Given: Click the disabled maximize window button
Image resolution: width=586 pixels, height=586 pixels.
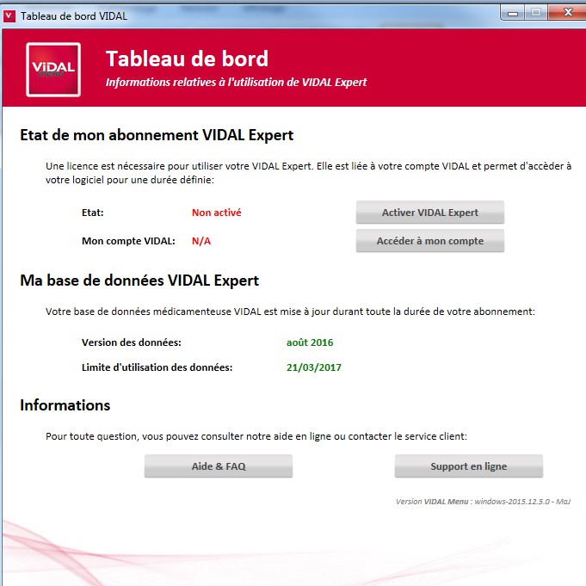Looking at the screenshot, I should click(x=536, y=12).
